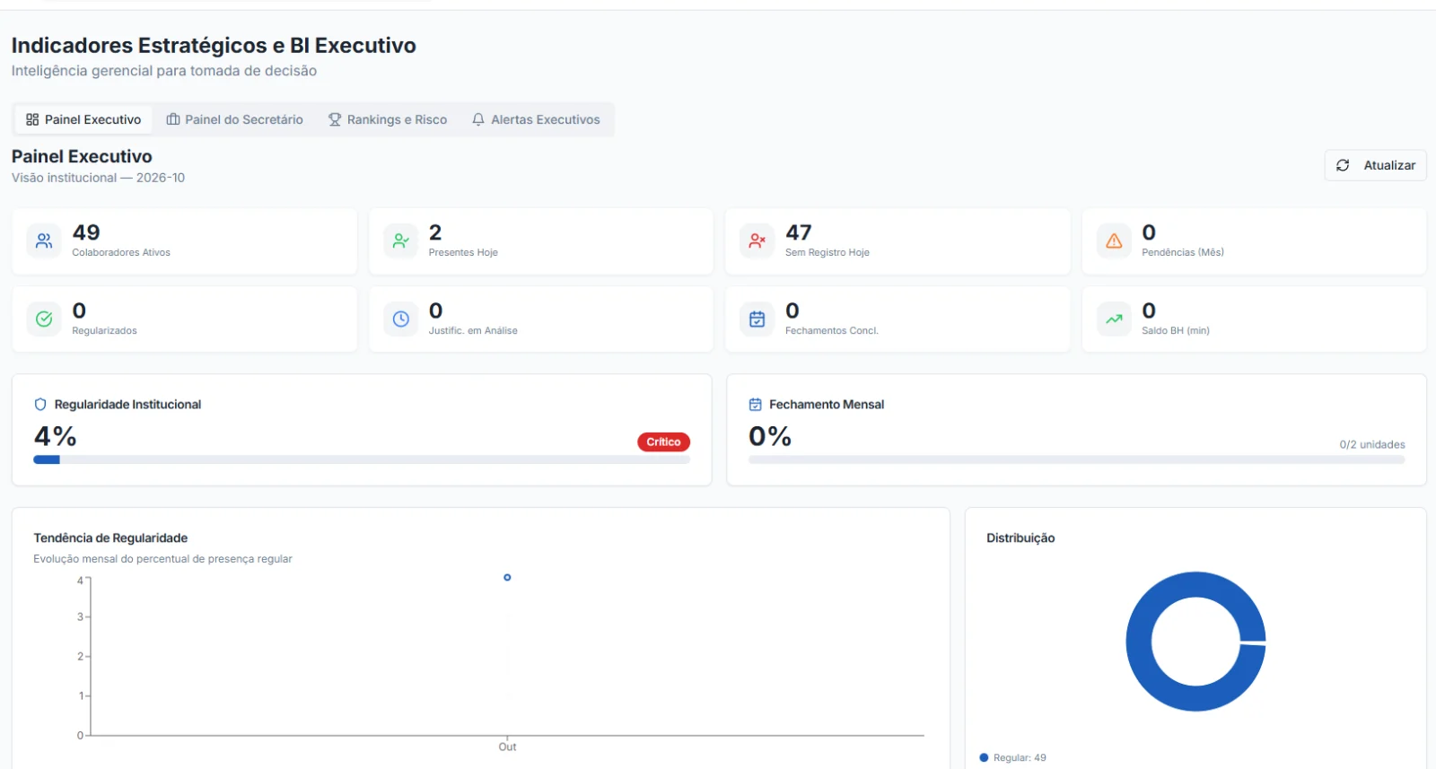Open the Rankings e Risco tab
The image size is (1436, 769).
coord(388,119)
